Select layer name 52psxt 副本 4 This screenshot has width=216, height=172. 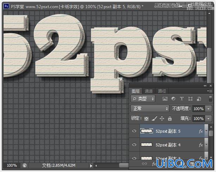[168, 145]
